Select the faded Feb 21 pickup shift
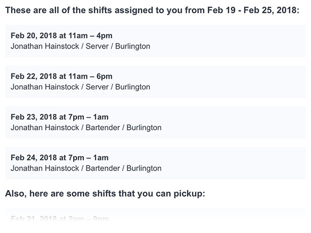 click(x=155, y=219)
